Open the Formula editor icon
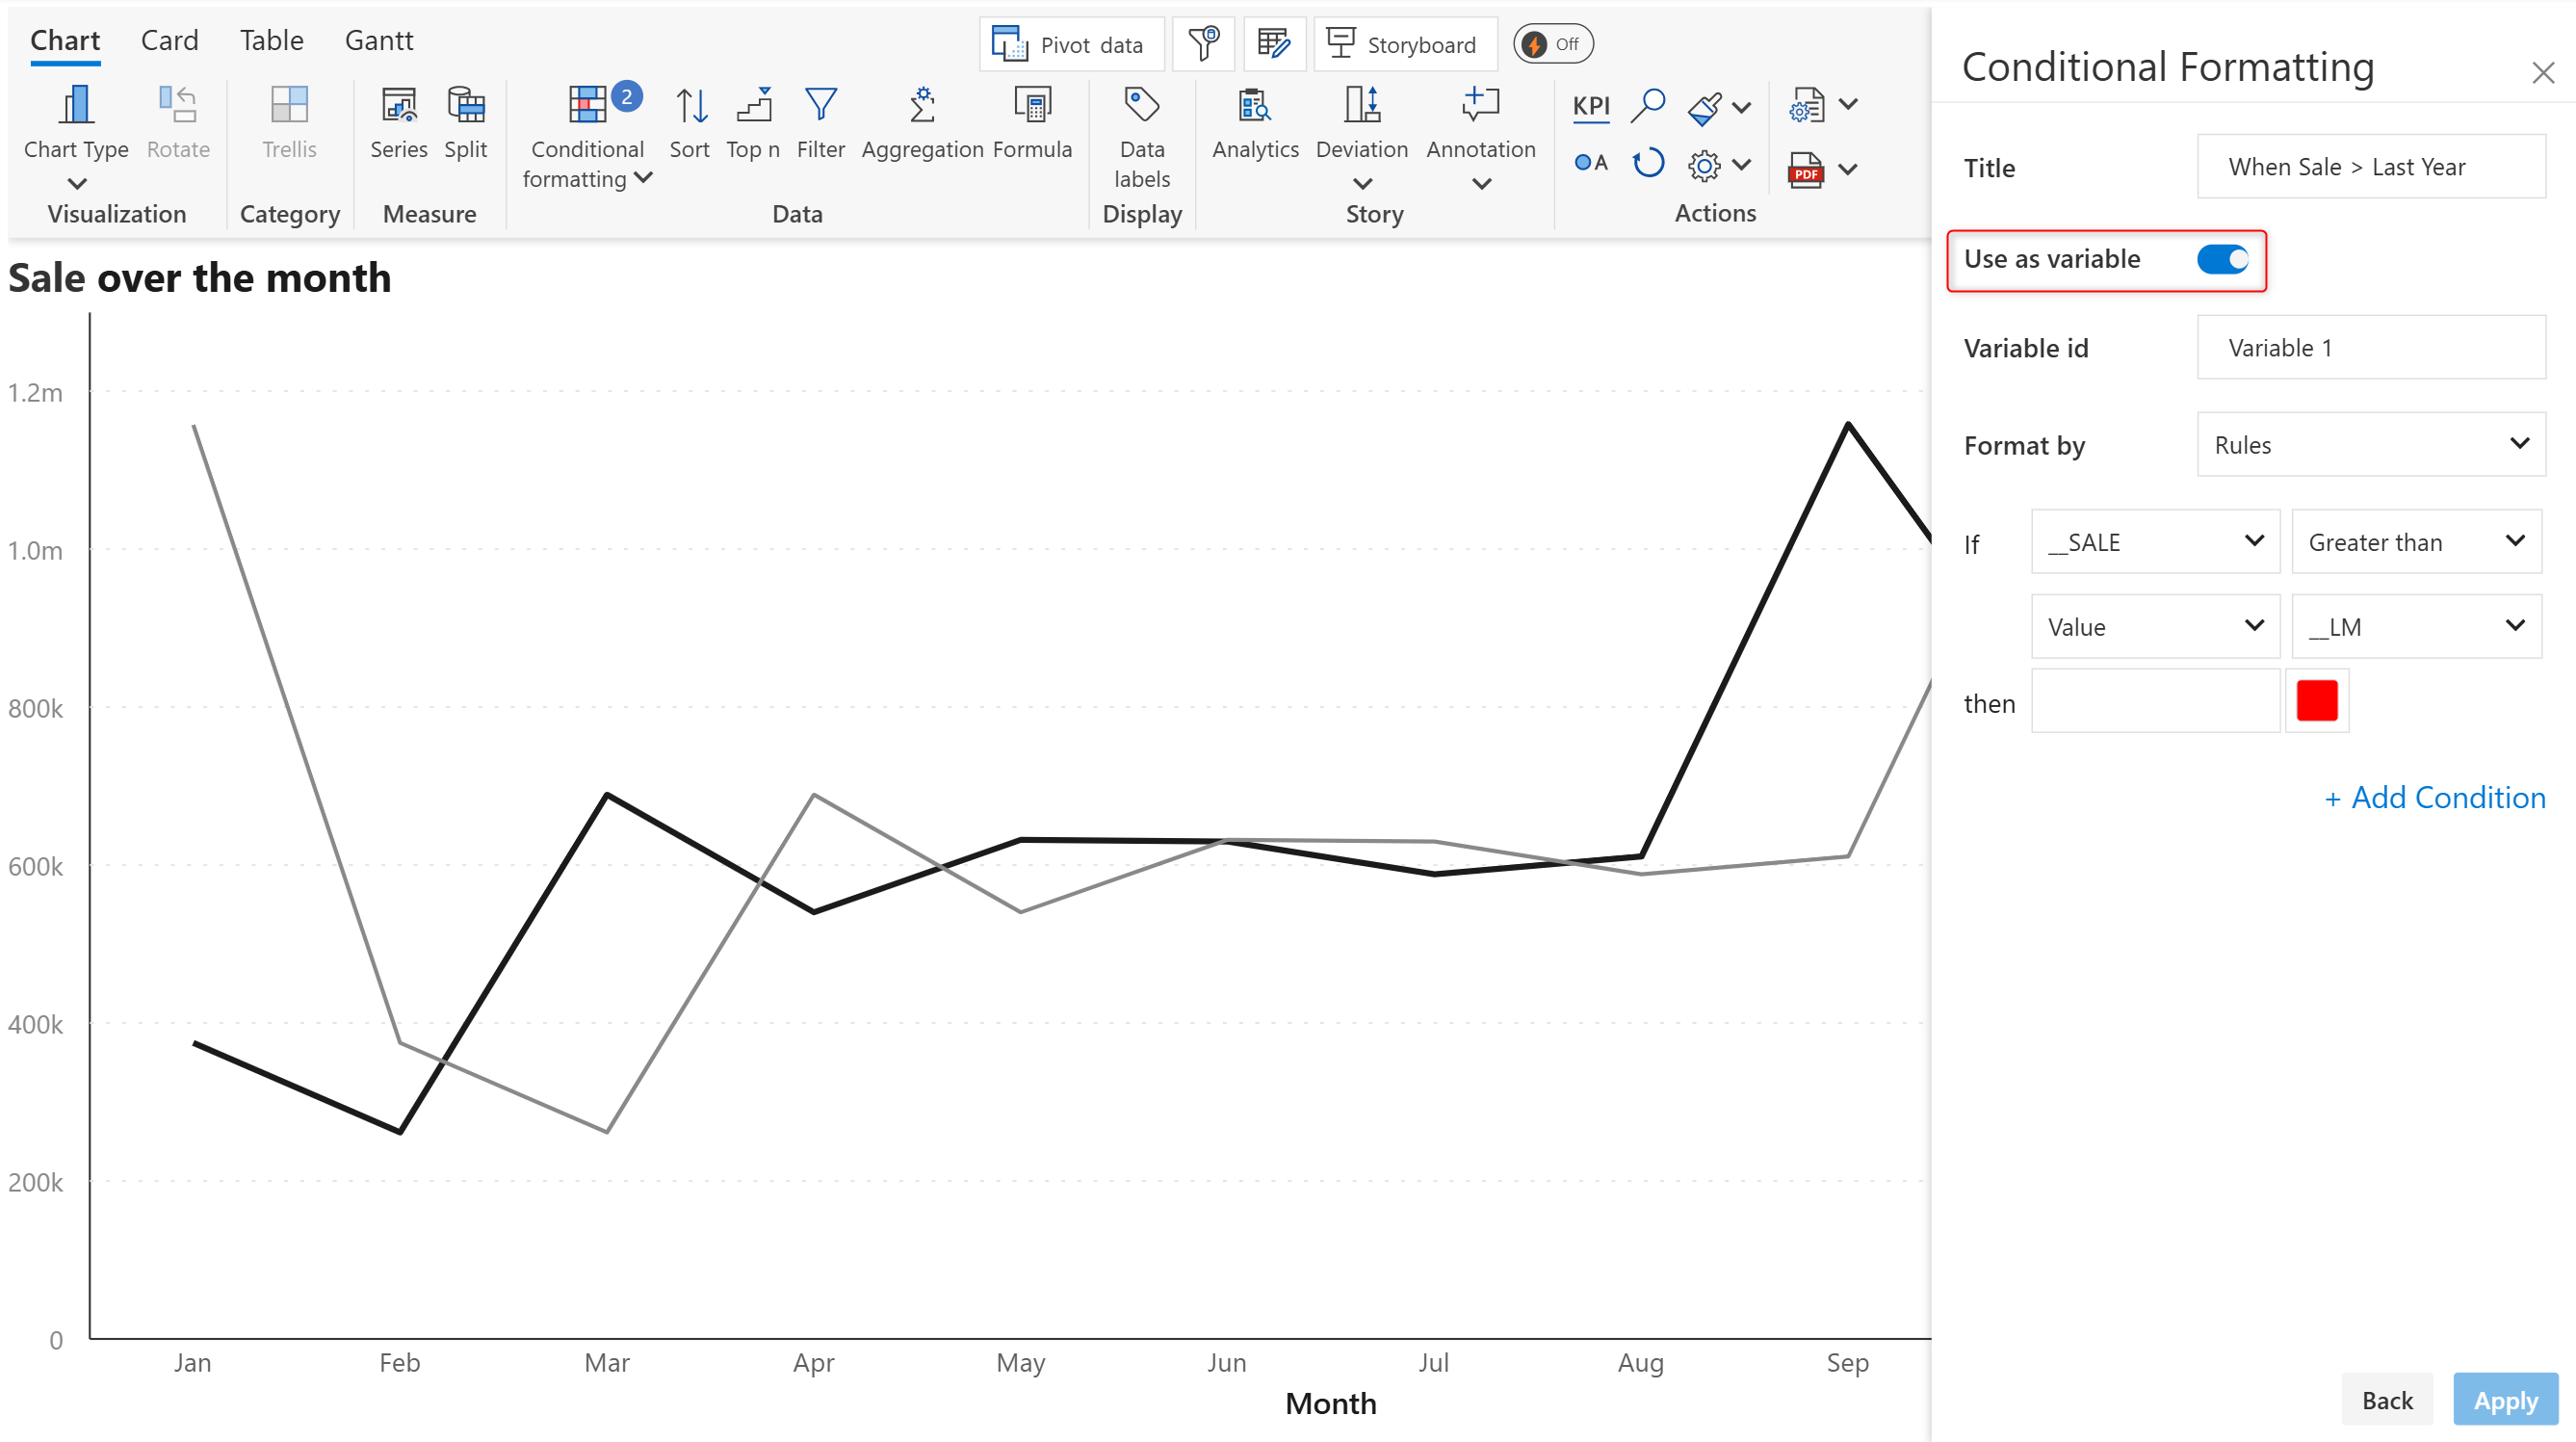2576x1442 pixels. 1032,105
